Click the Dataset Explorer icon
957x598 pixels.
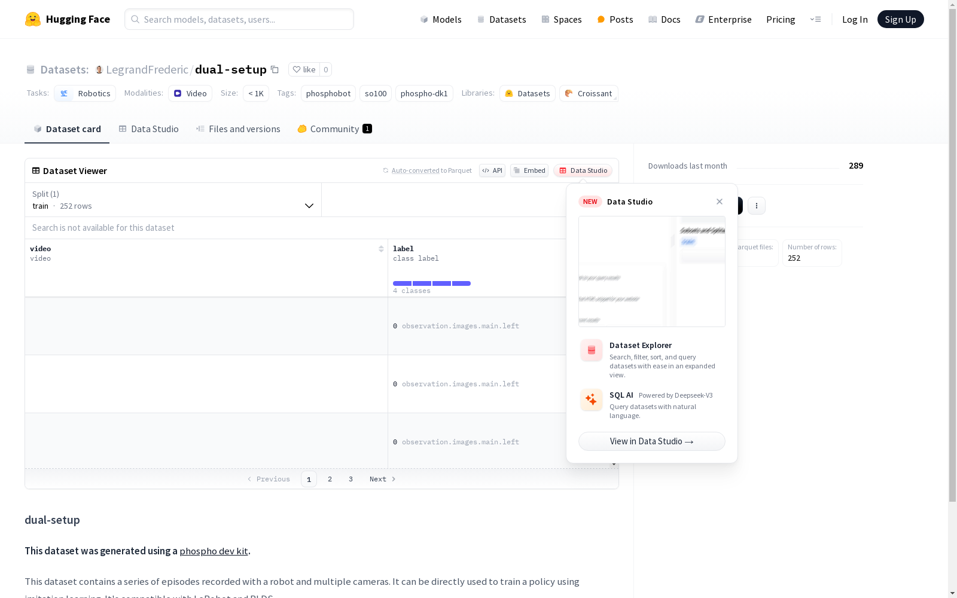coord(592,350)
